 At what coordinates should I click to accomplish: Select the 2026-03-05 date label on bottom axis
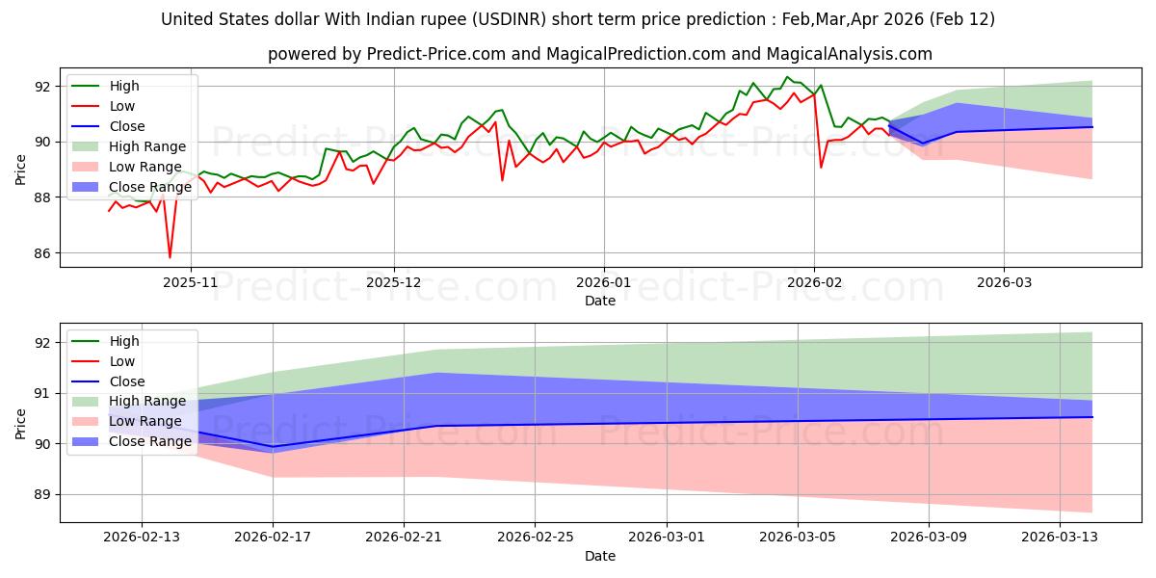pos(798,539)
